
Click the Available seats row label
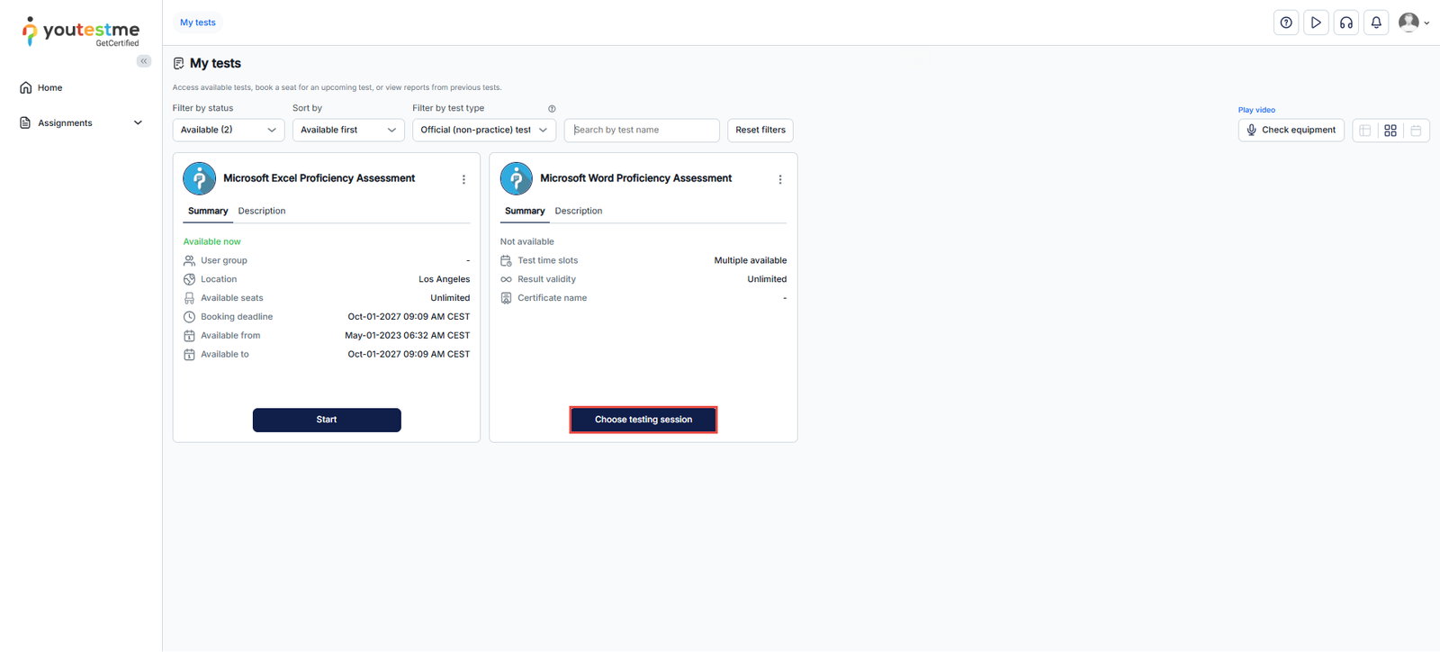point(232,298)
